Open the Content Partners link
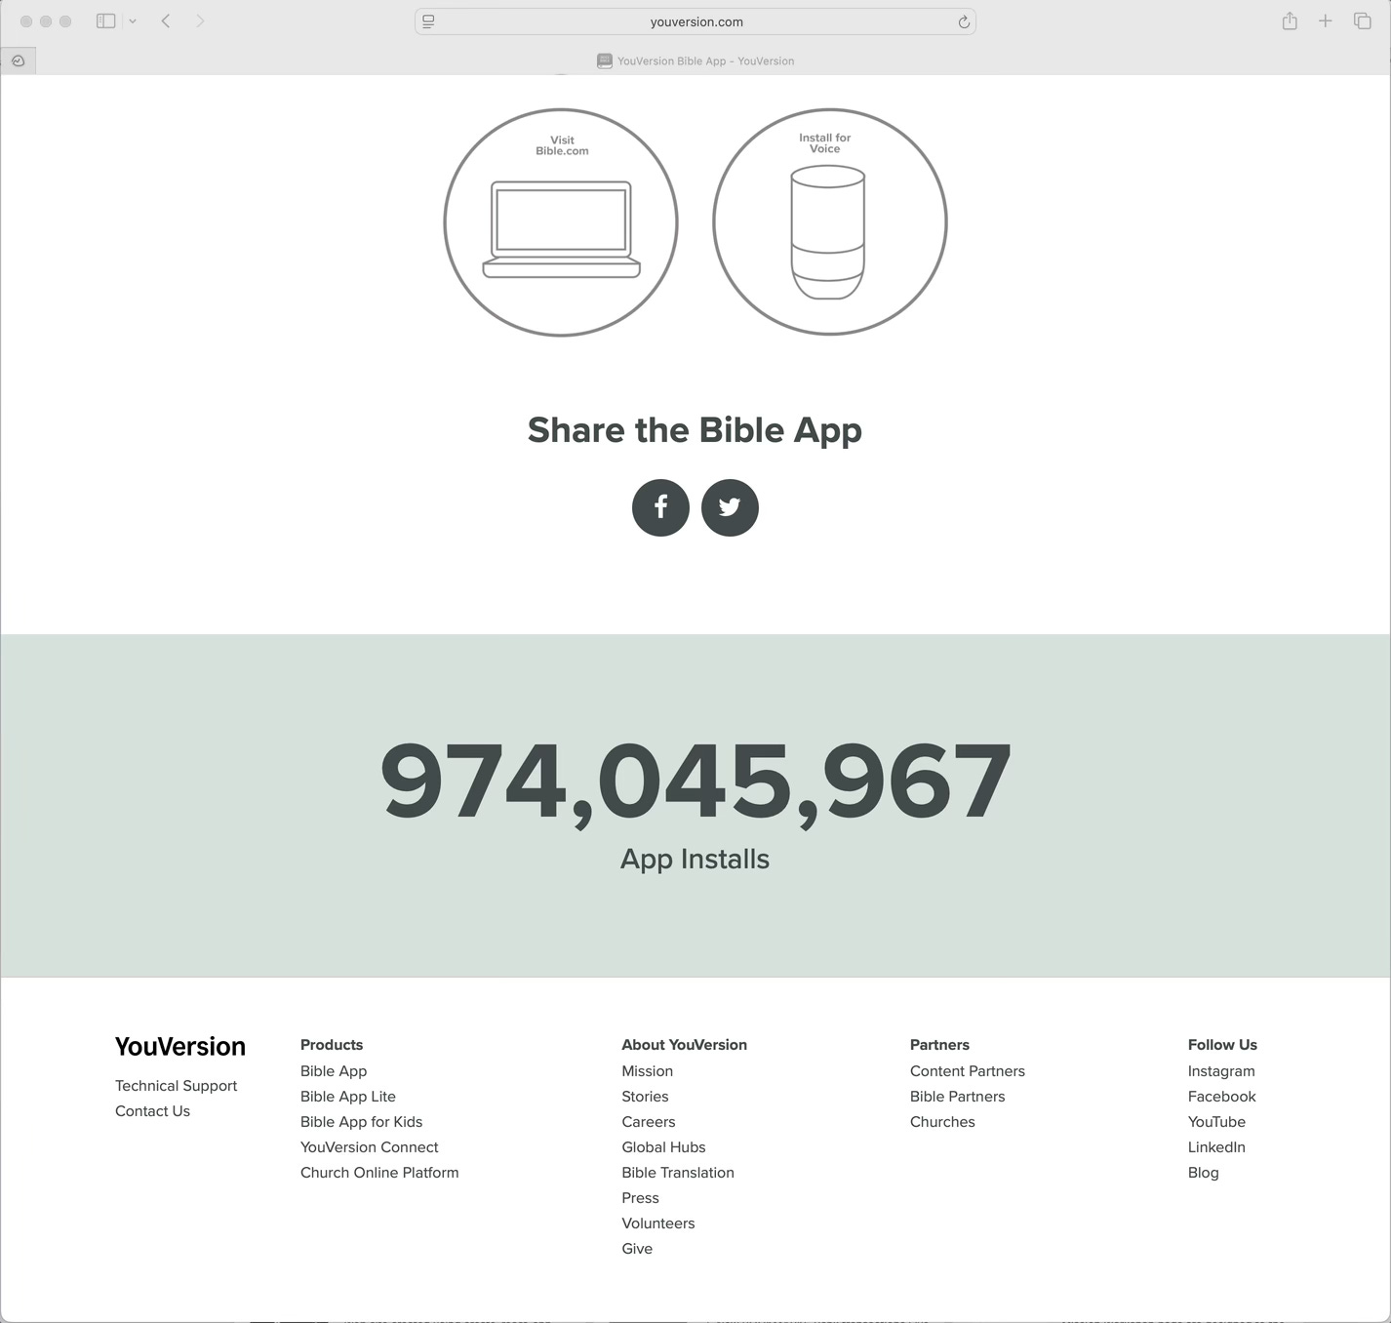Image resolution: width=1391 pixels, height=1323 pixels. [x=968, y=1071]
